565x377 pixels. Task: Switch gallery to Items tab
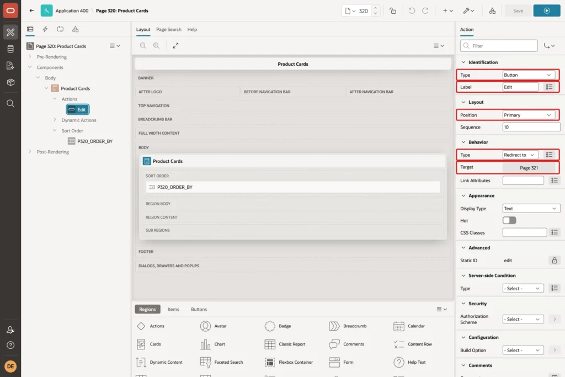coord(173,309)
